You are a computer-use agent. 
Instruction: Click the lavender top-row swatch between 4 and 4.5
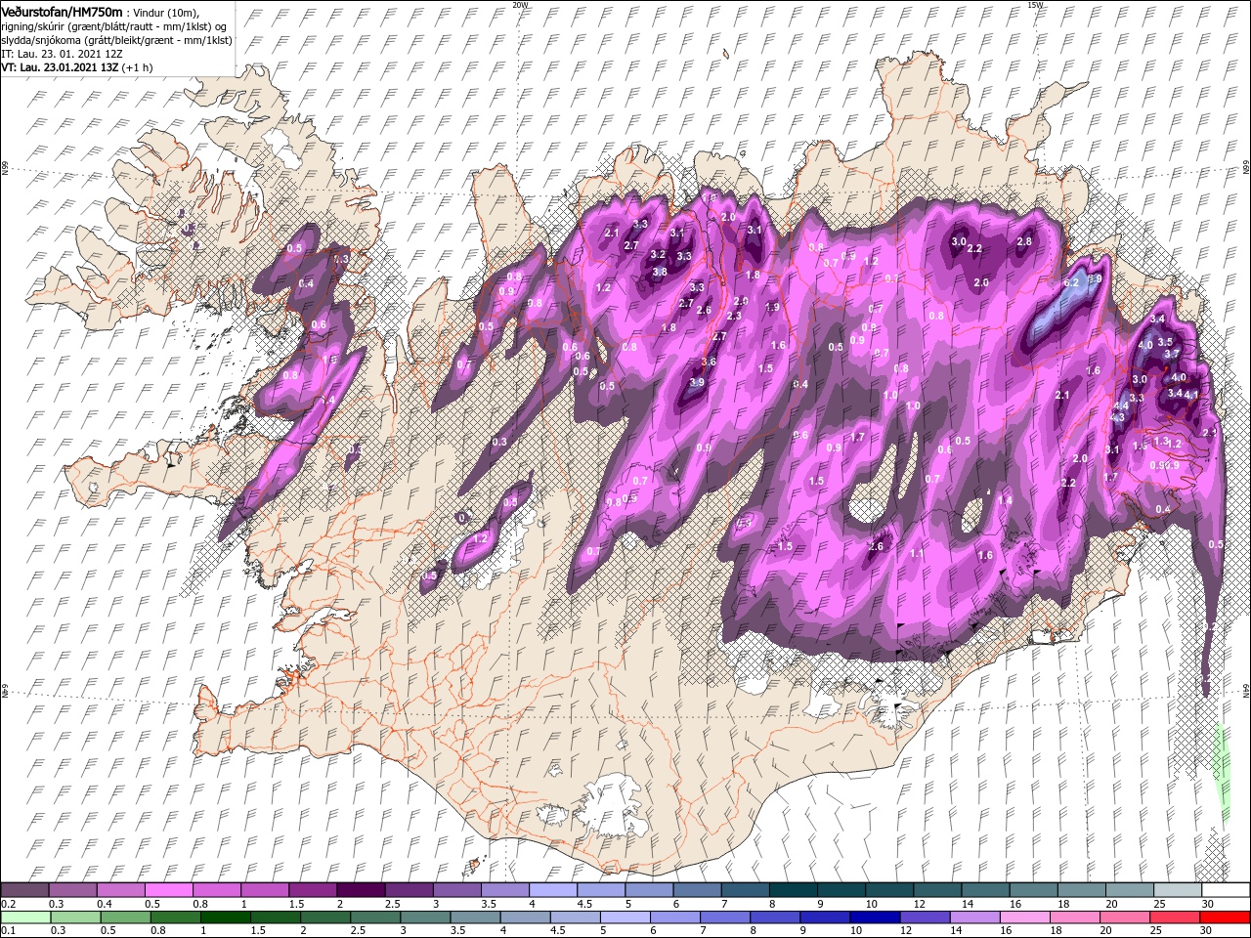pos(552,890)
